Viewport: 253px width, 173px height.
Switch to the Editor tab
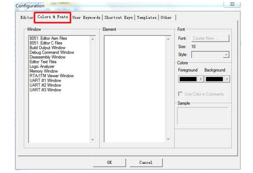click(x=27, y=17)
